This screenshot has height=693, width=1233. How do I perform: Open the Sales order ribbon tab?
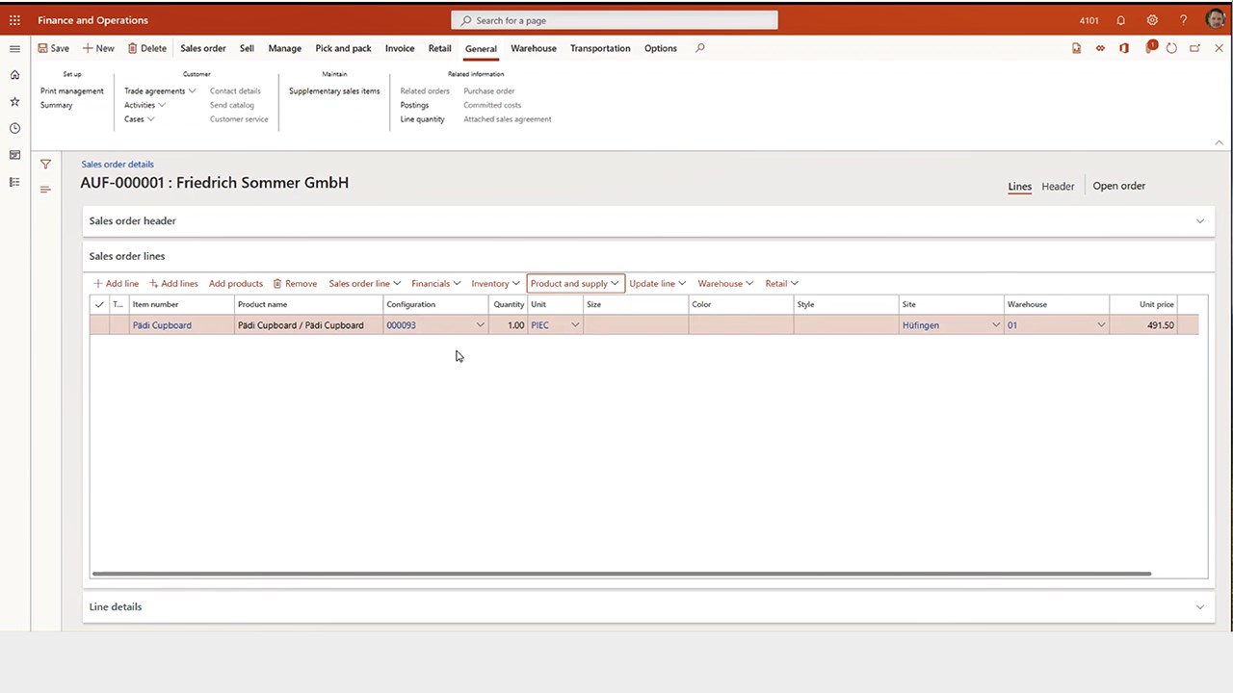tap(203, 48)
